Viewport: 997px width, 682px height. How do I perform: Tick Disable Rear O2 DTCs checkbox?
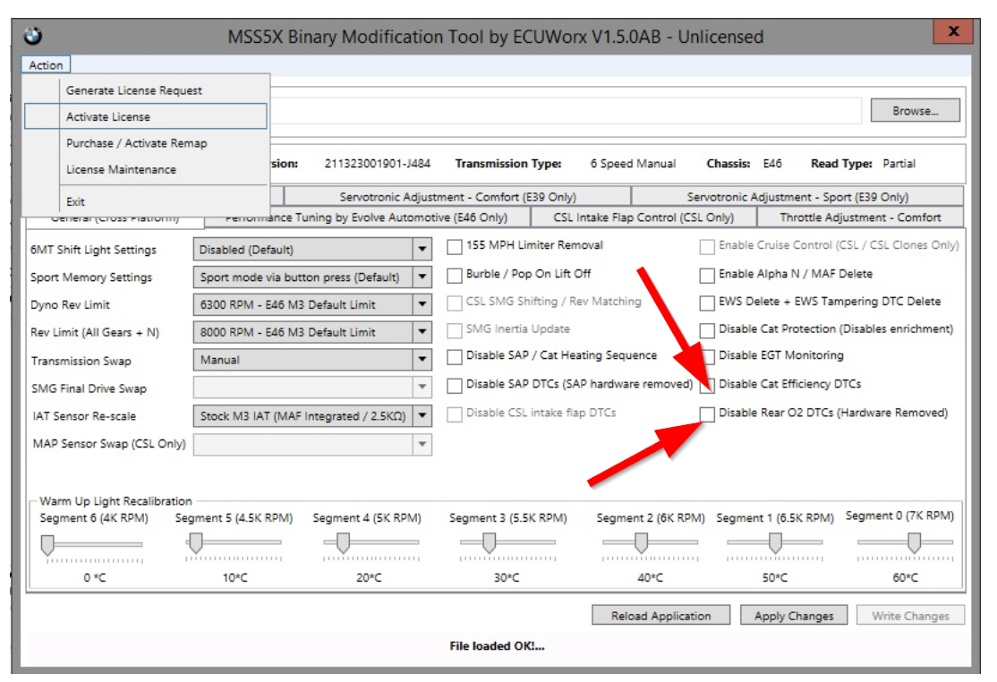[708, 413]
